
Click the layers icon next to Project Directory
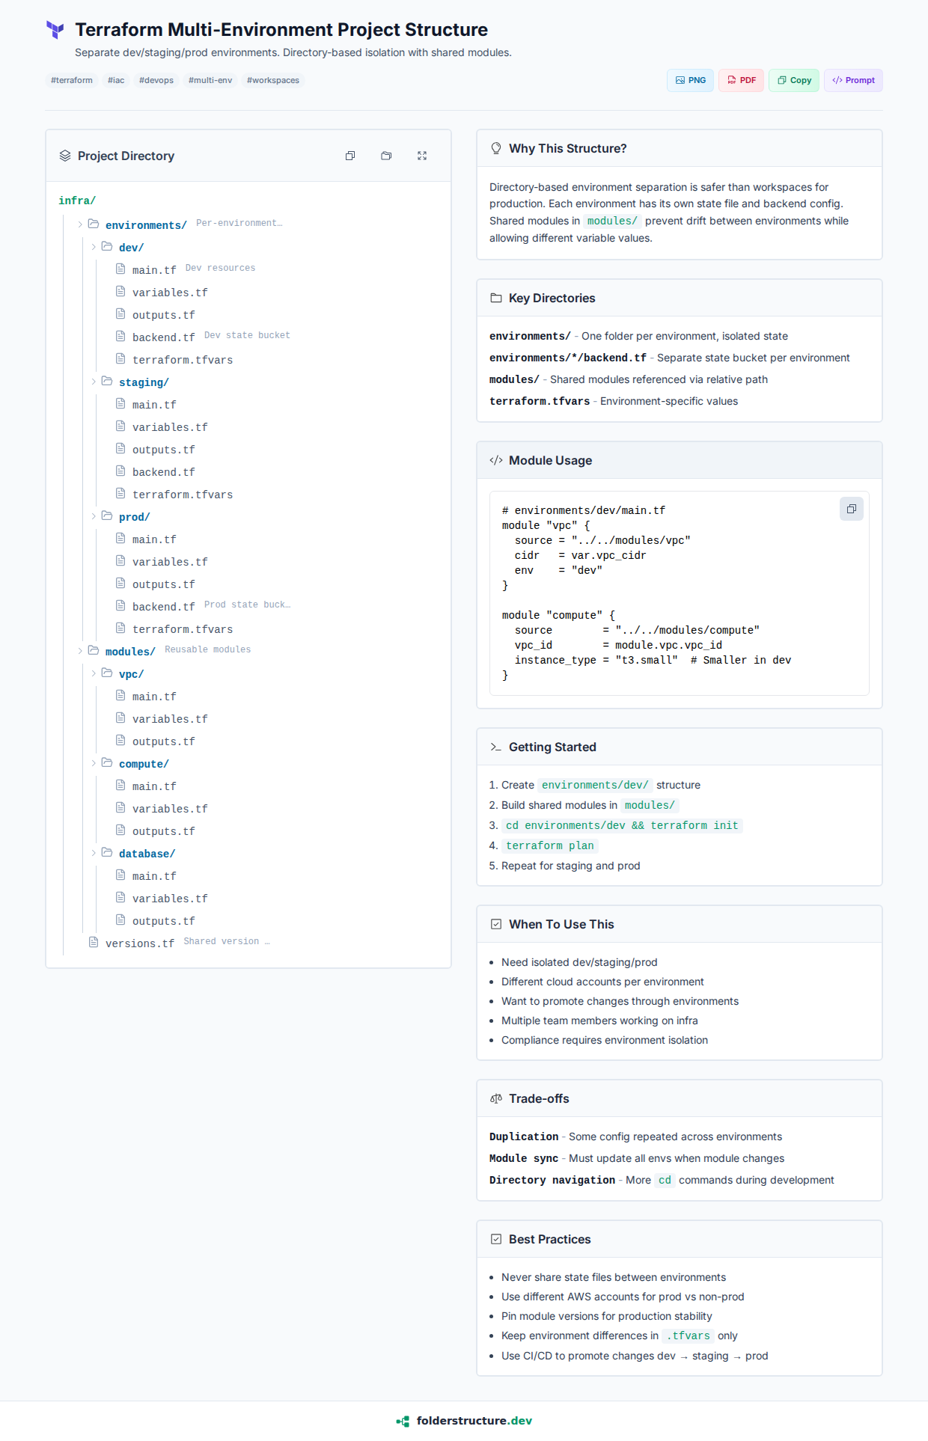click(65, 156)
